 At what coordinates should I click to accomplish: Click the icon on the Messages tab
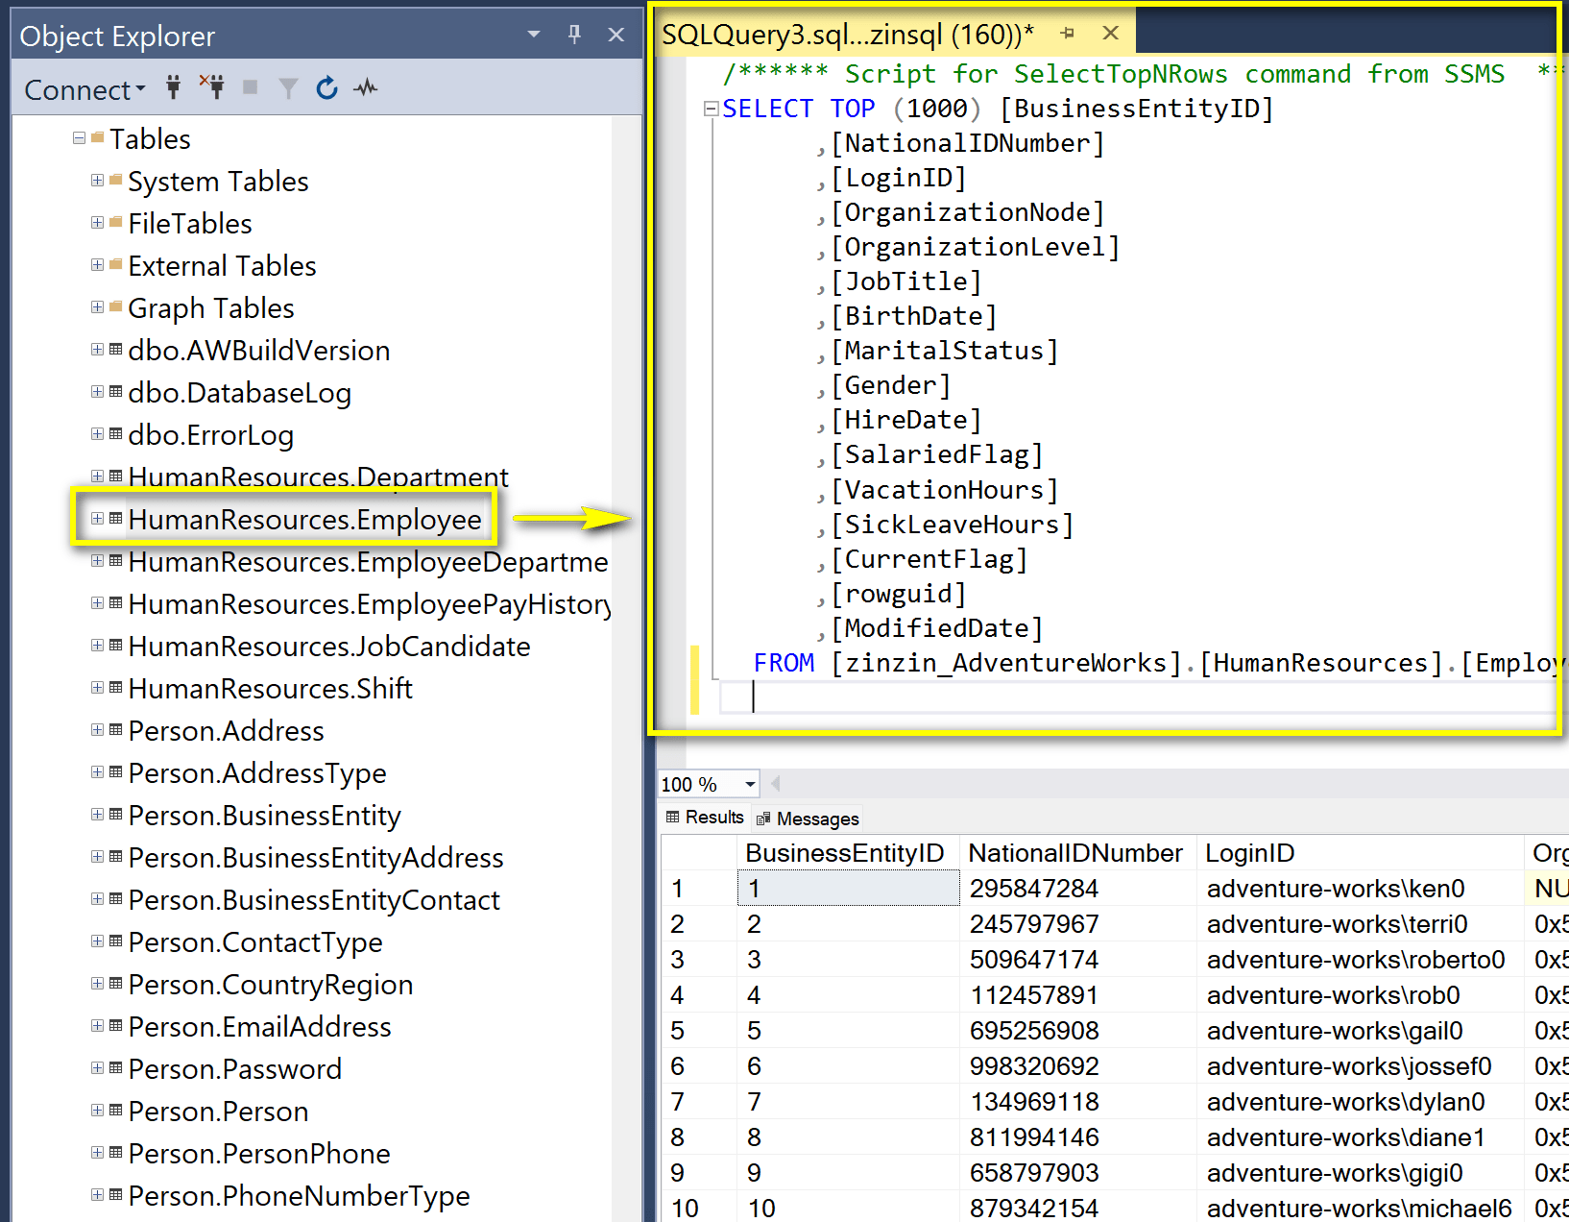point(763,819)
